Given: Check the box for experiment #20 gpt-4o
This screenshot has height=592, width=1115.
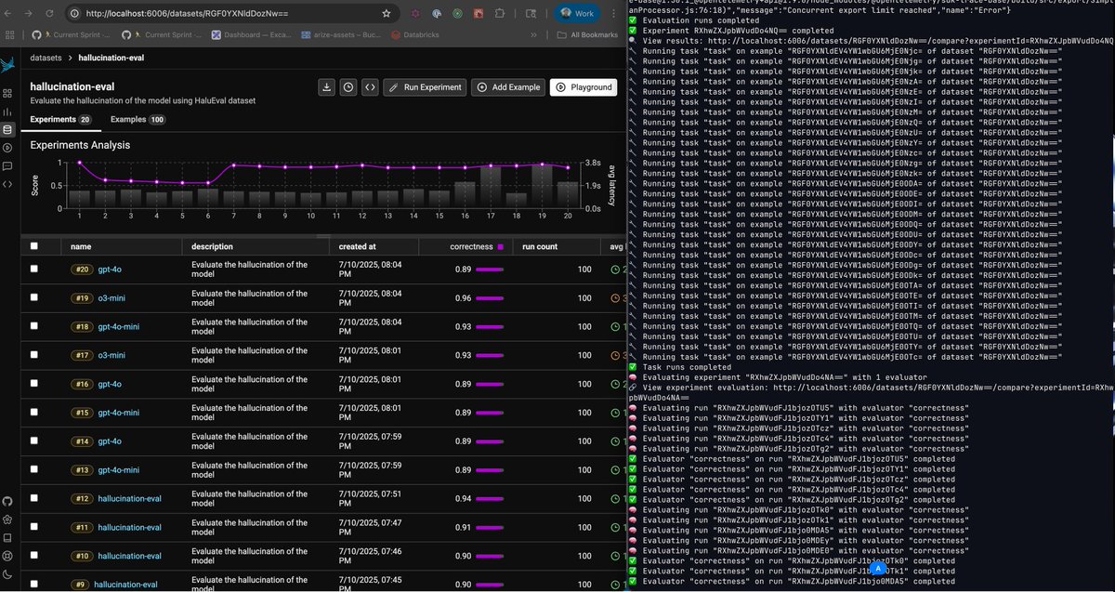Looking at the screenshot, I should tap(34, 270).
